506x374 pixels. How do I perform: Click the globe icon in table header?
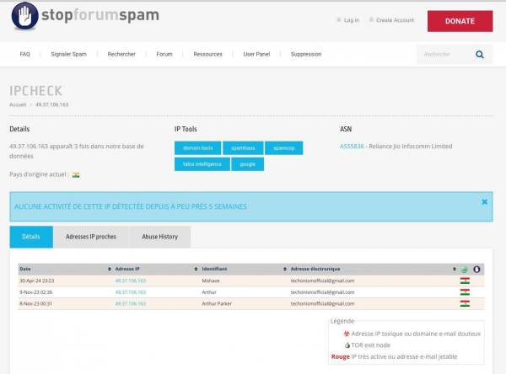pos(464,269)
